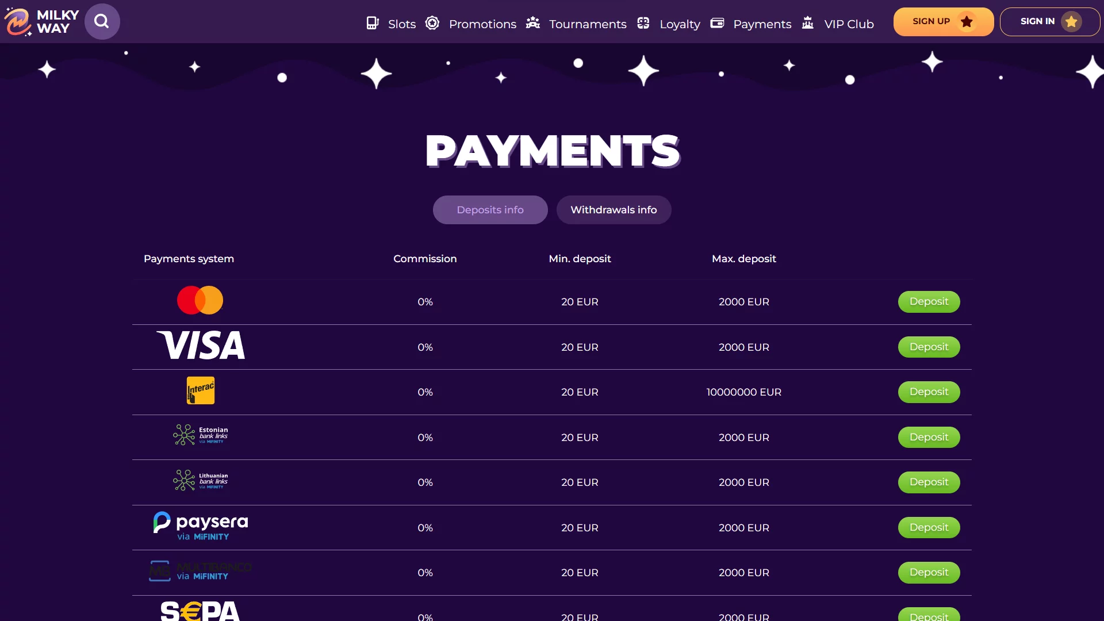
Task: Open the Slots menu item
Action: [402, 24]
